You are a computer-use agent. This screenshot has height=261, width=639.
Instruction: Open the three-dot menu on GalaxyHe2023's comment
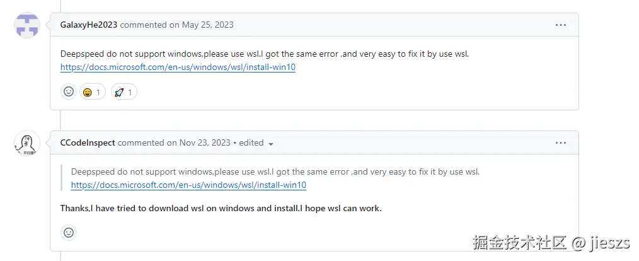[x=560, y=25]
